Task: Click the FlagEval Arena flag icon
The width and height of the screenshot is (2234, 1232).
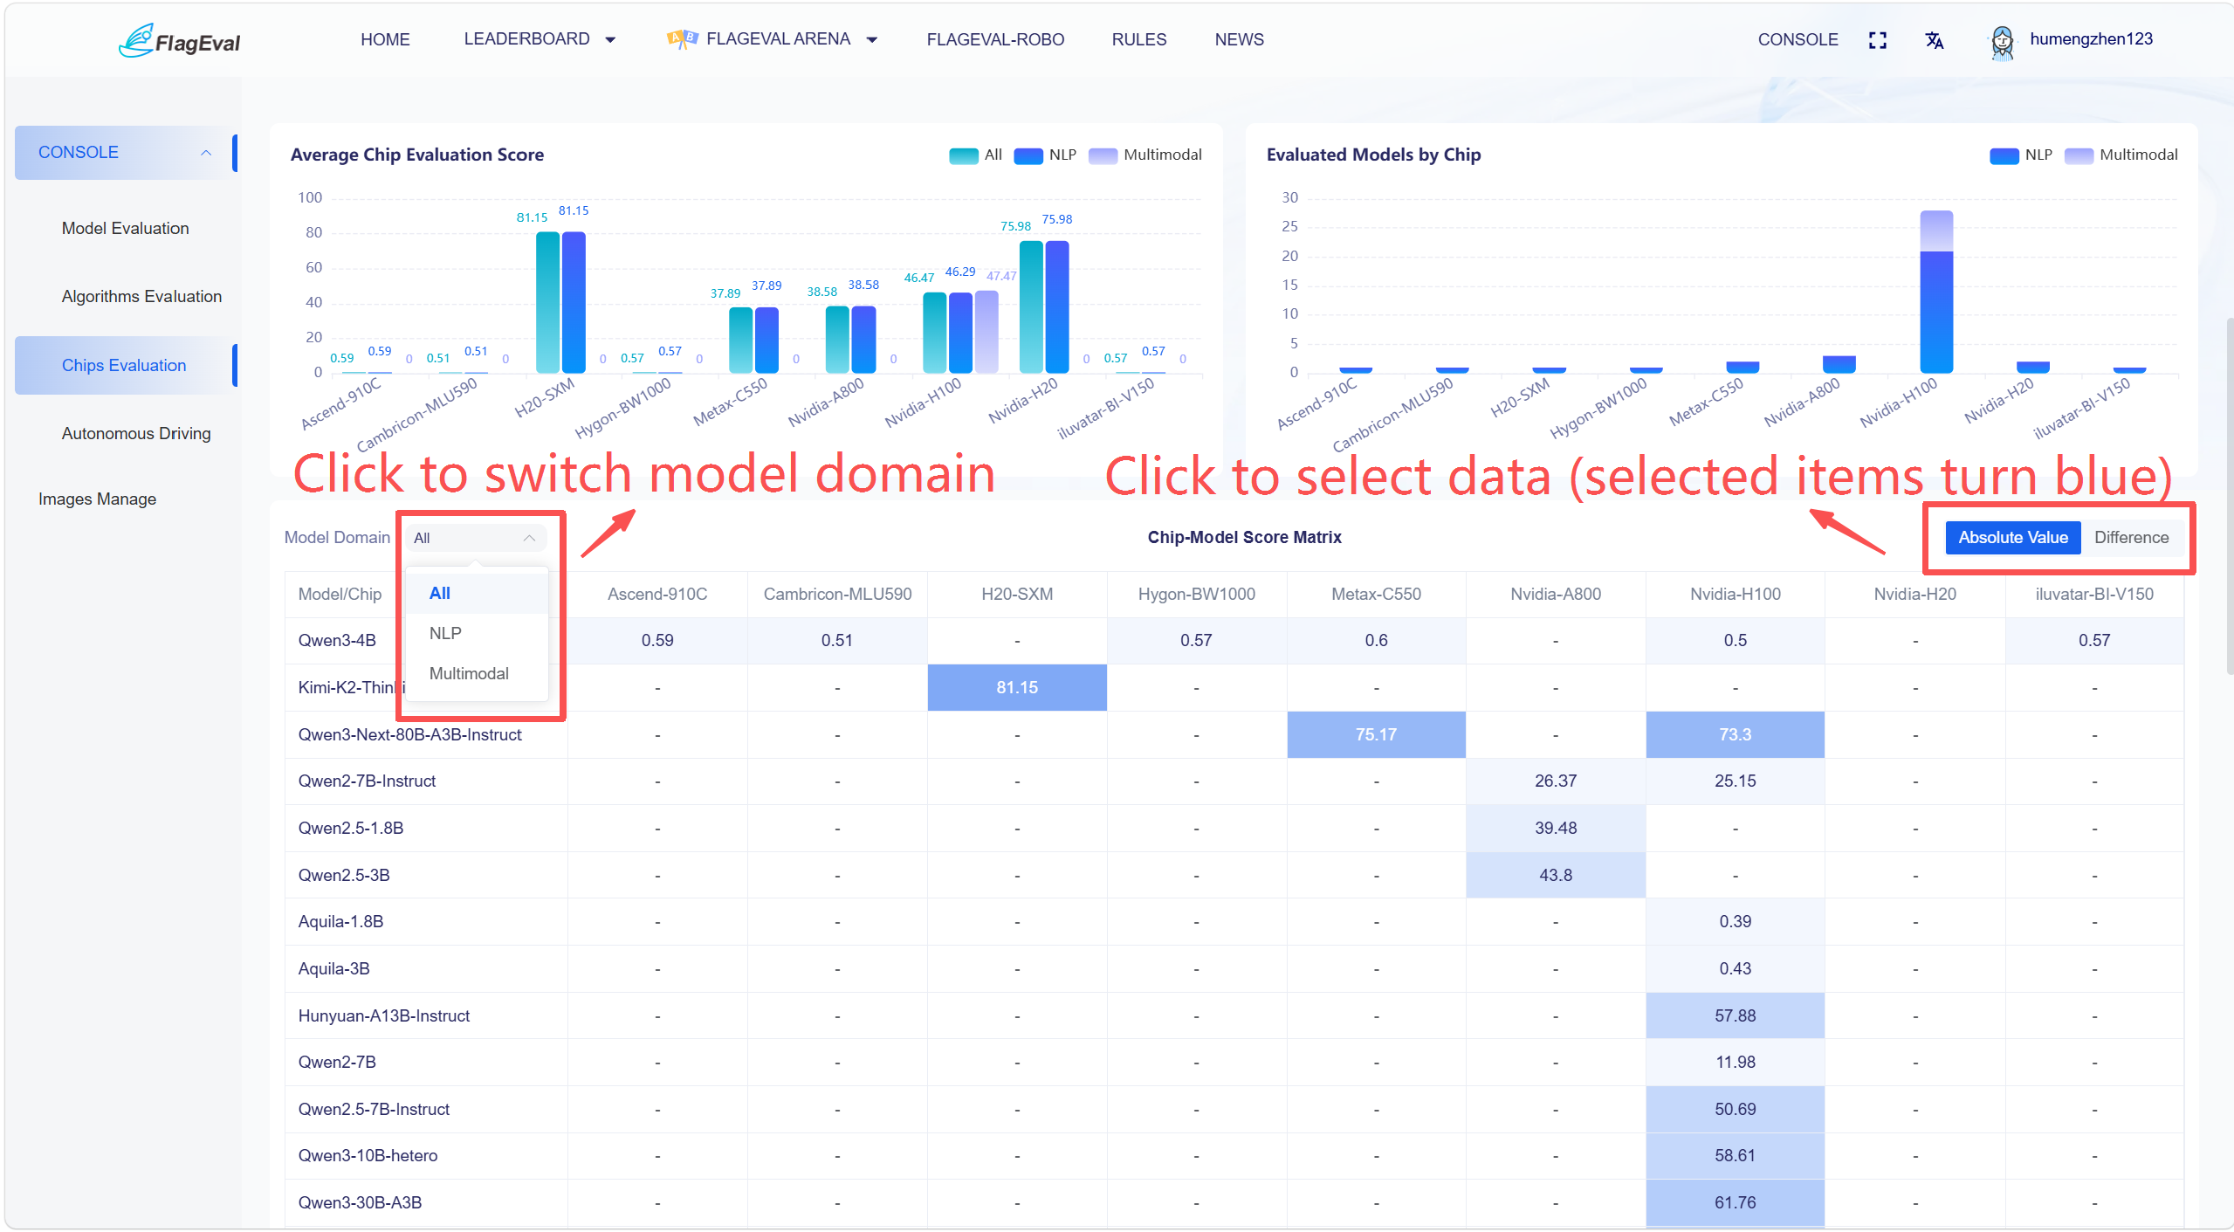Action: 682,39
